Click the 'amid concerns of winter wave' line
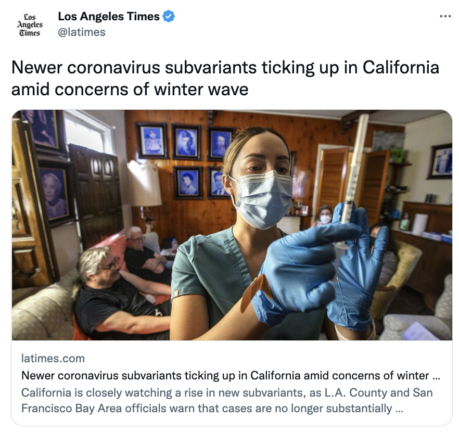The width and height of the screenshot is (459, 432). point(130,90)
